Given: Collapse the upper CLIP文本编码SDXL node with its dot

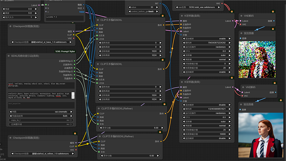Looking at the screenshot, I should tap(98, 20).
